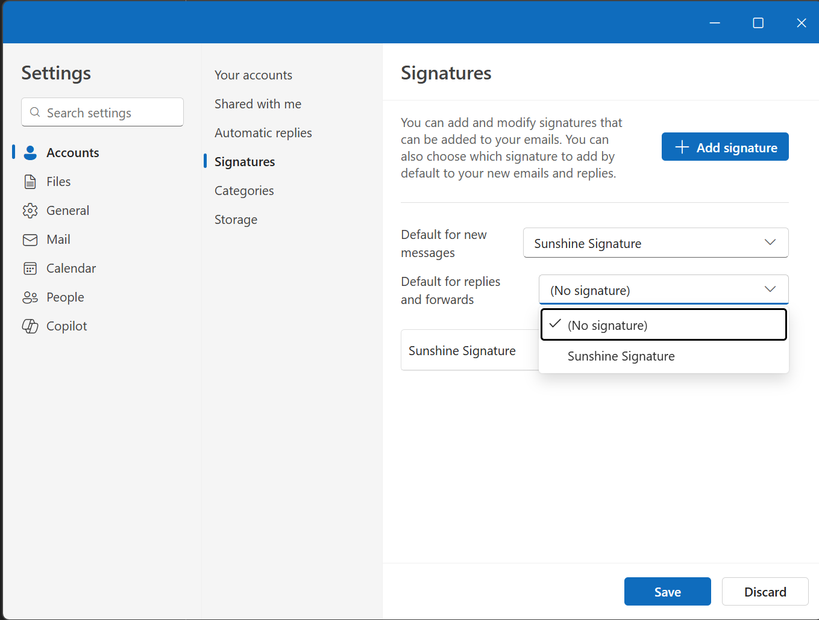Screen dimensions: 819x620
Task: Click the Files document icon
Action: click(30, 182)
